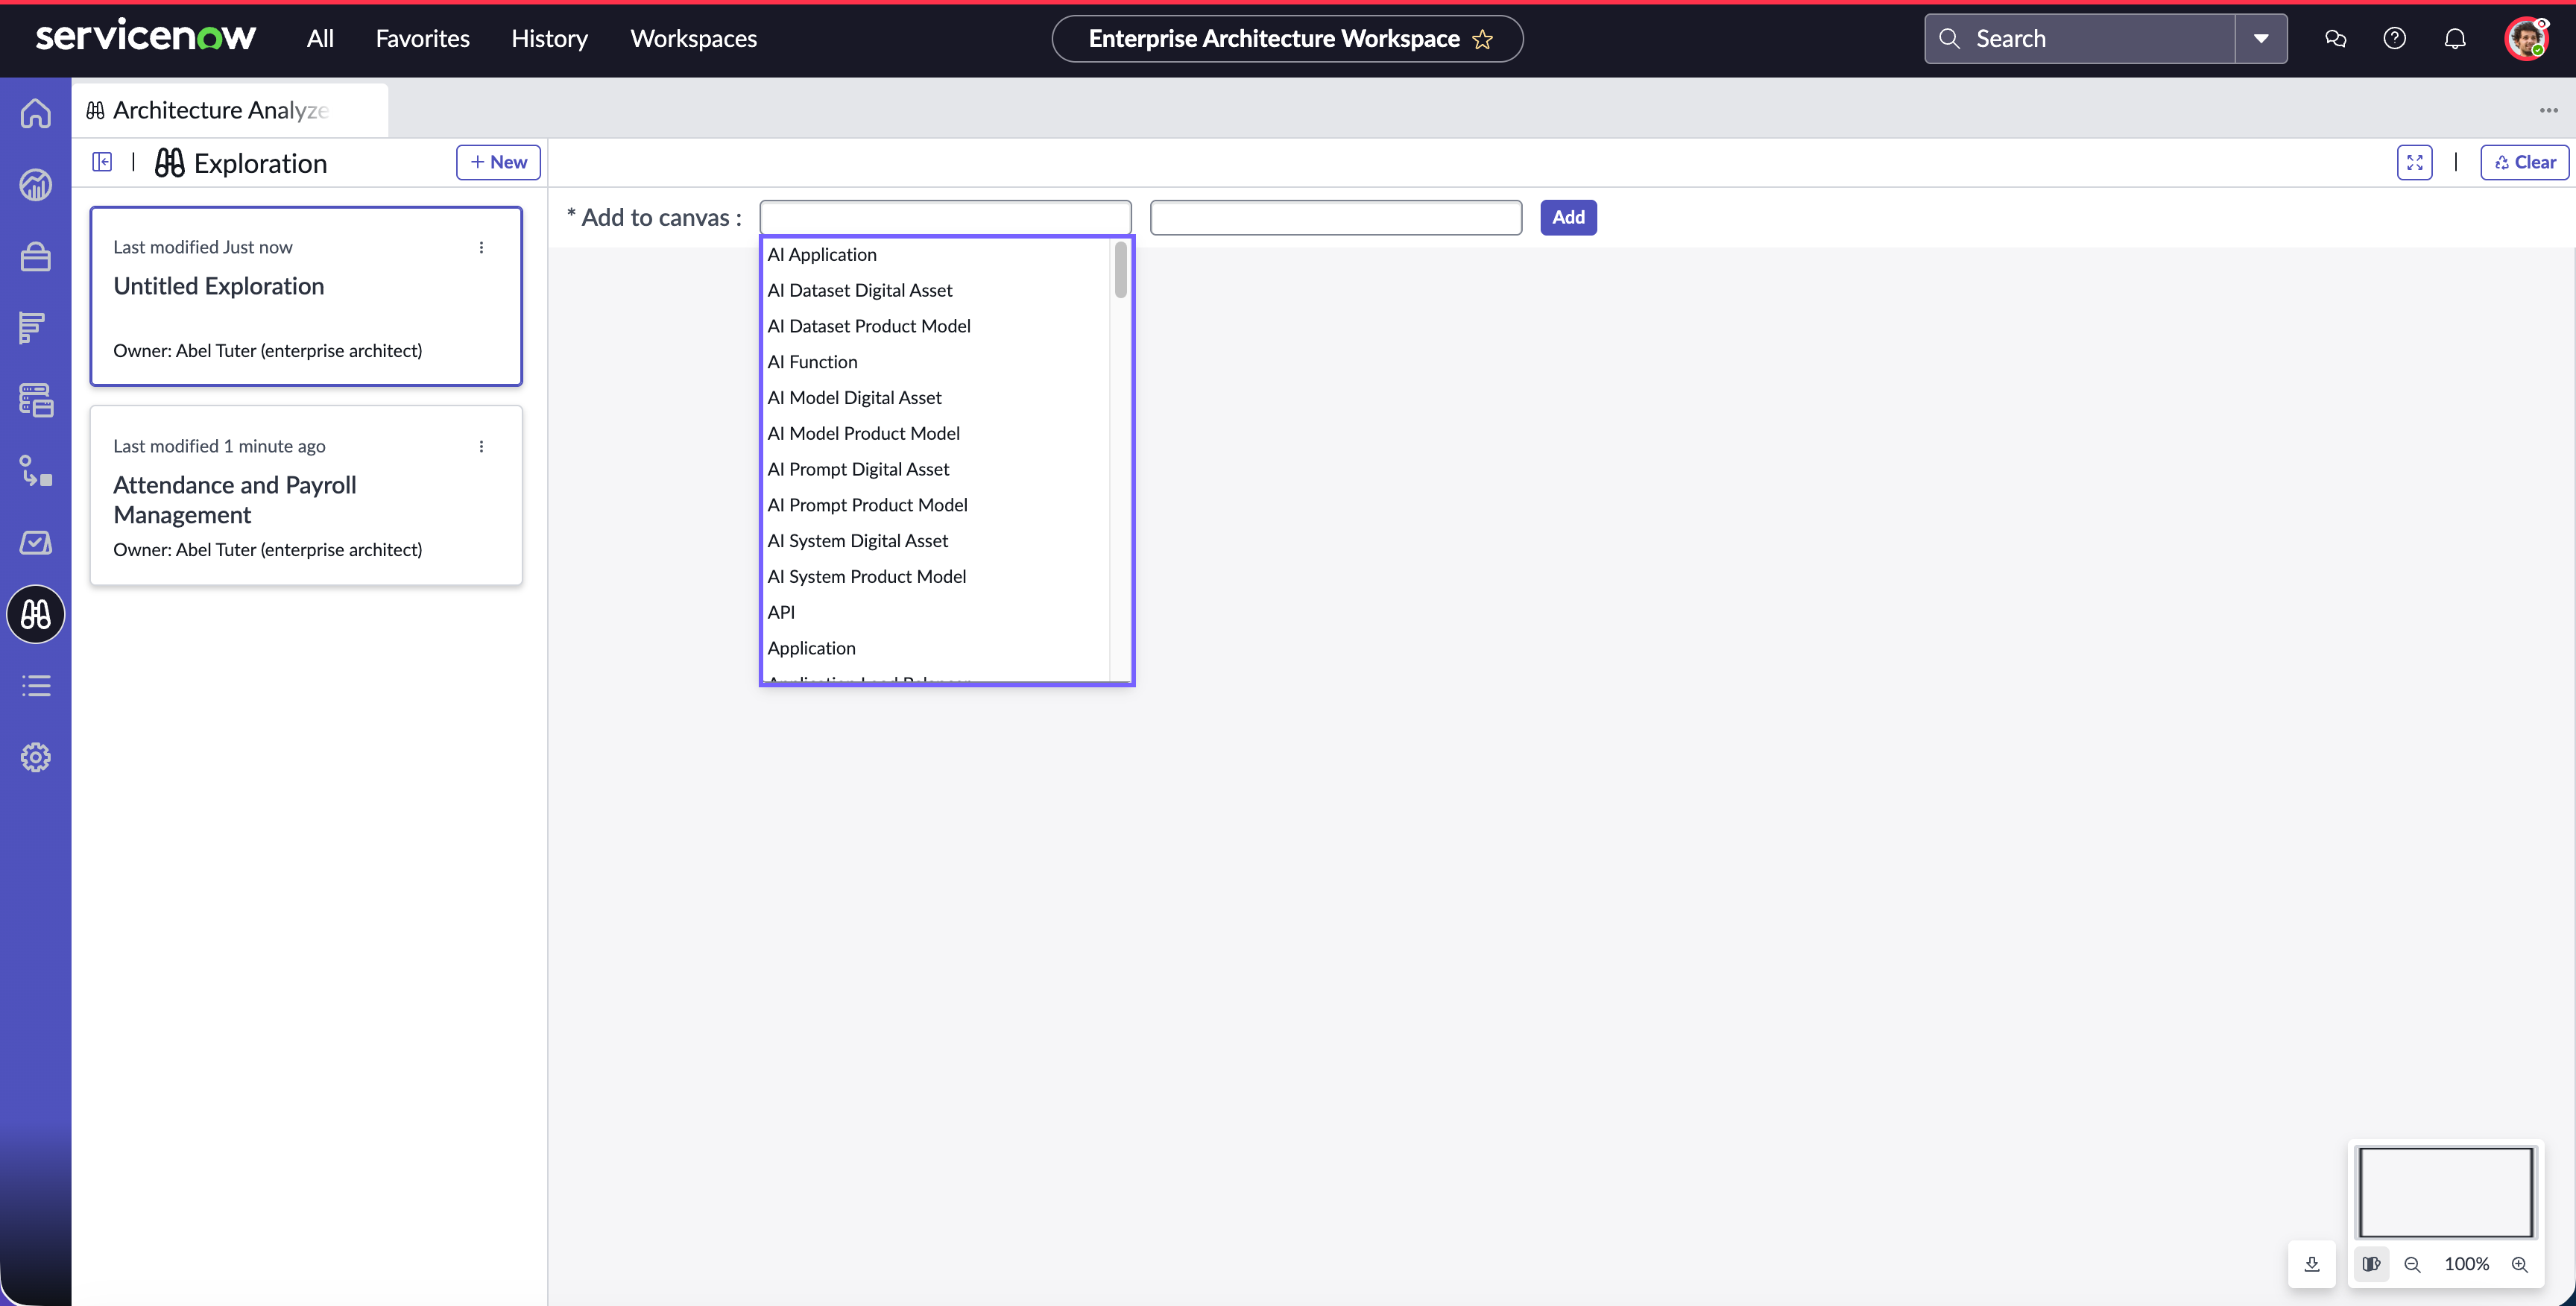
Task: Open Attendance and Payroll Management card
Action: [x=306, y=495]
